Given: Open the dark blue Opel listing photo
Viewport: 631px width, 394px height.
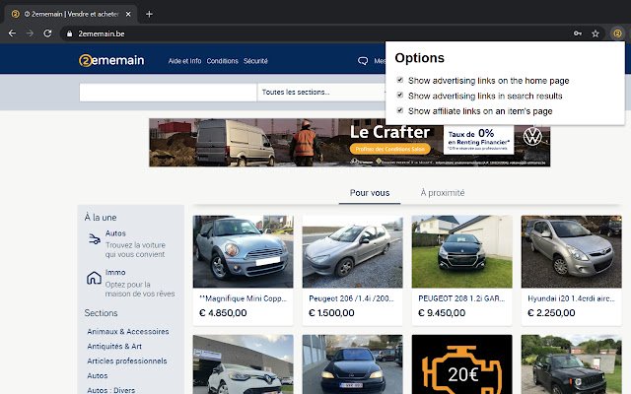Looking at the screenshot, I should coord(353,364).
